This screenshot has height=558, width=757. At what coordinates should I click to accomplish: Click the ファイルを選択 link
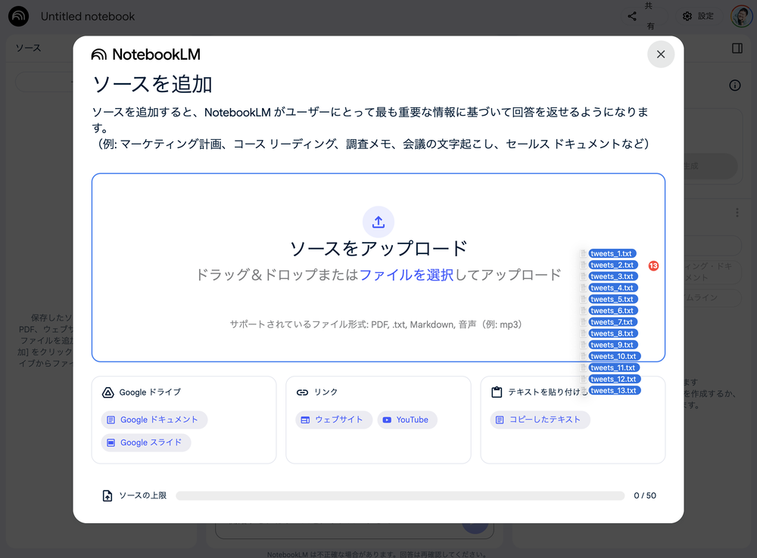(x=407, y=275)
